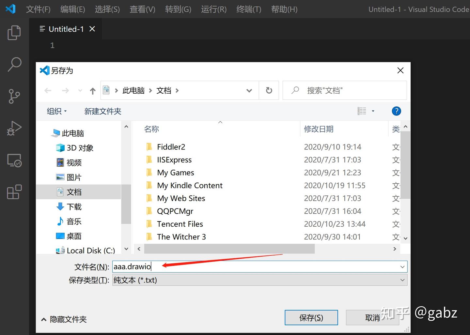470x335 pixels.
Task: Click the refresh icon next to the address bar
Action: (x=269, y=90)
